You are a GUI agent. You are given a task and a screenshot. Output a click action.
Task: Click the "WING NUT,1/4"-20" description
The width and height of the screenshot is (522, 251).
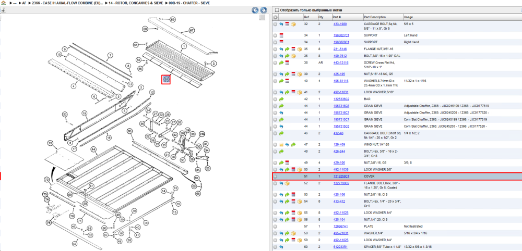tap(377, 145)
